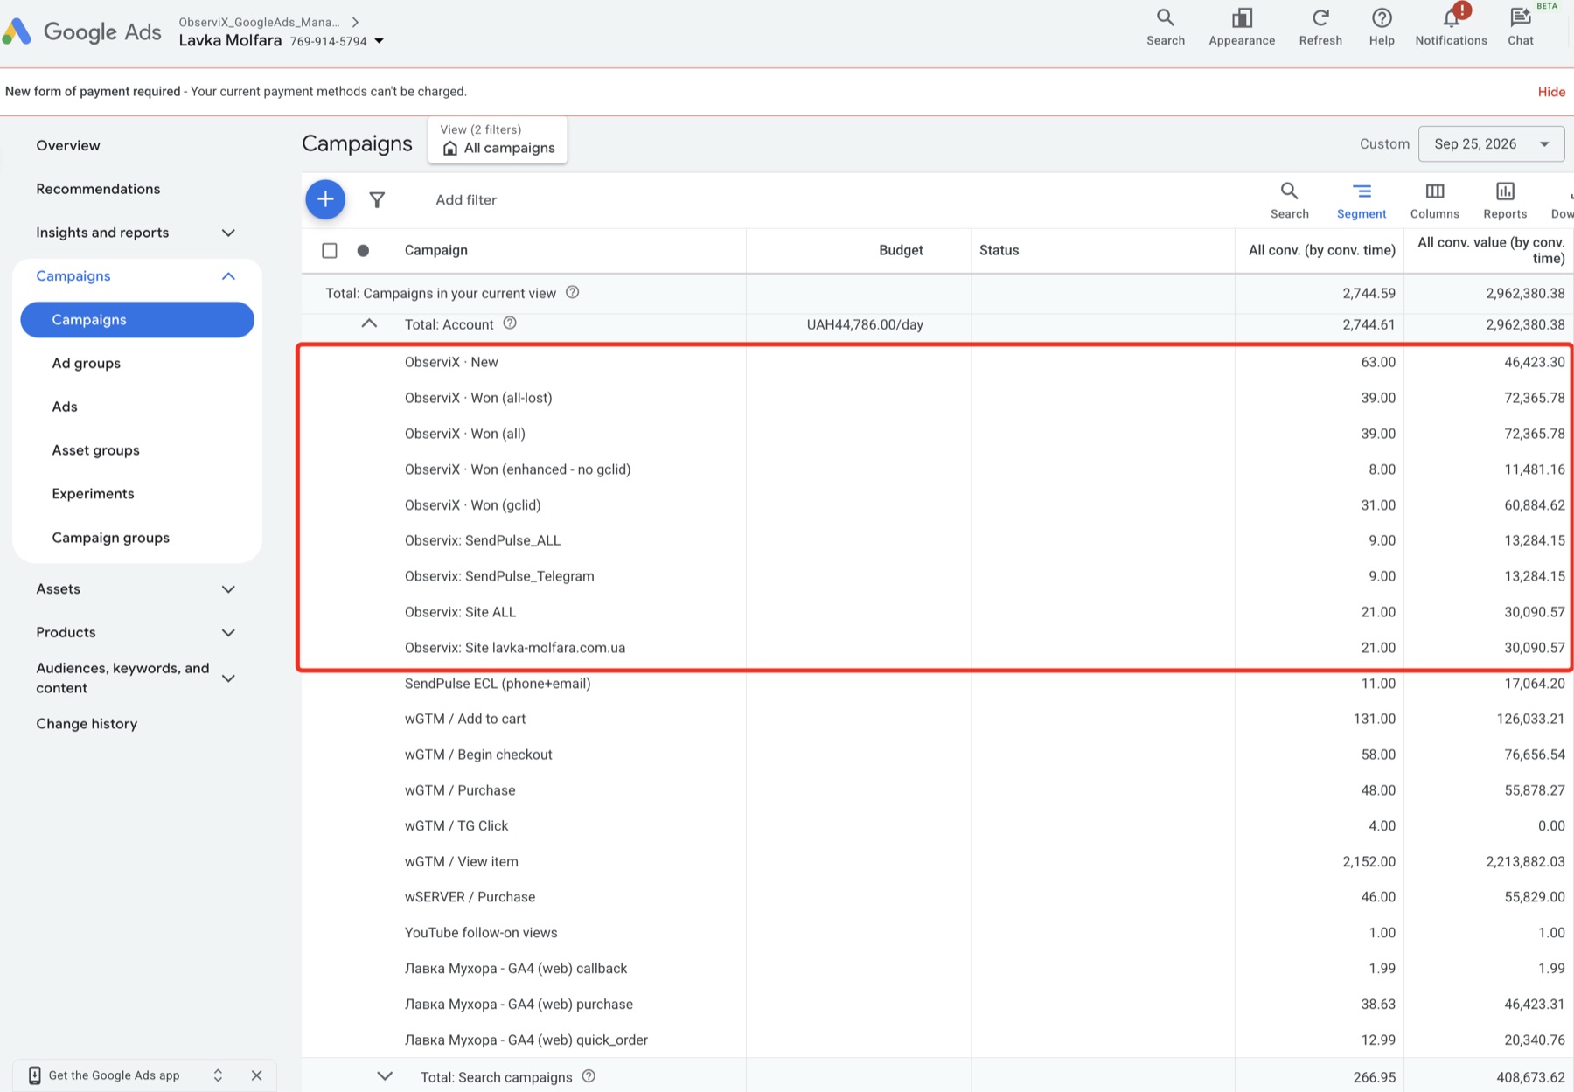Open Experiments in sidebar

tap(93, 494)
